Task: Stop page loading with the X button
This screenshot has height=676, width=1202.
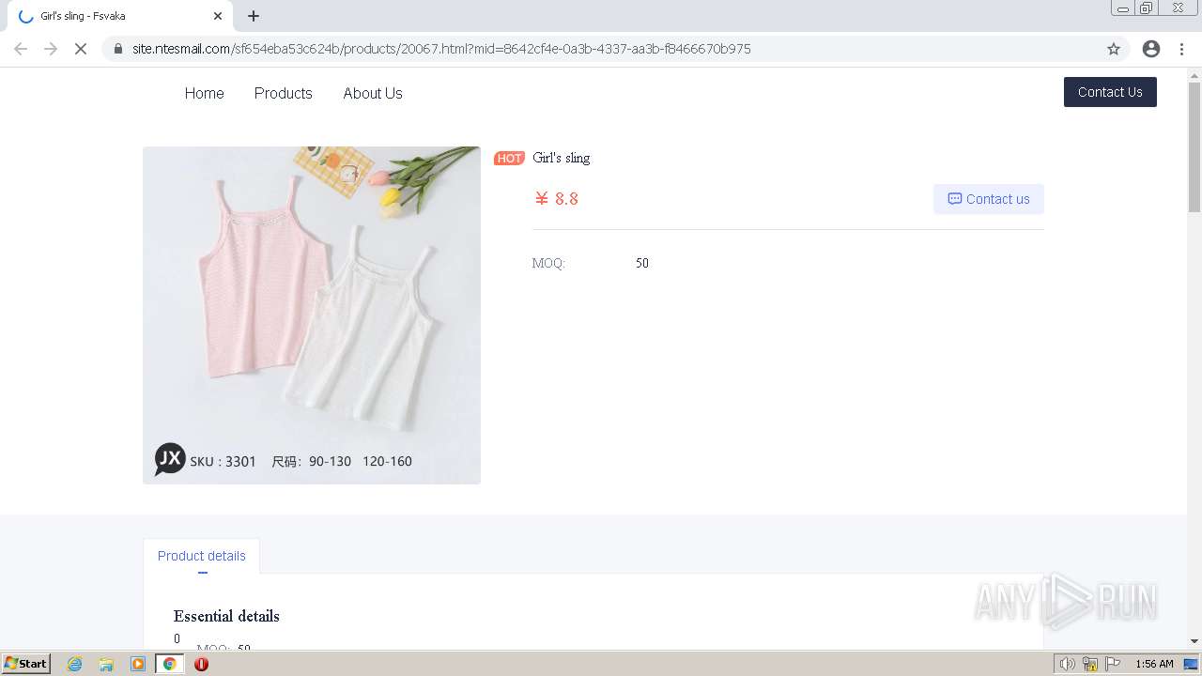Action: coord(81,49)
